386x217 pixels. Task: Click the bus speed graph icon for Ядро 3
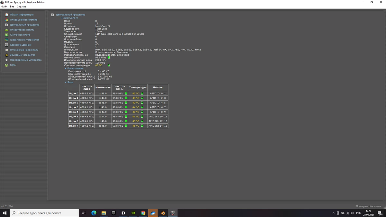(126, 107)
